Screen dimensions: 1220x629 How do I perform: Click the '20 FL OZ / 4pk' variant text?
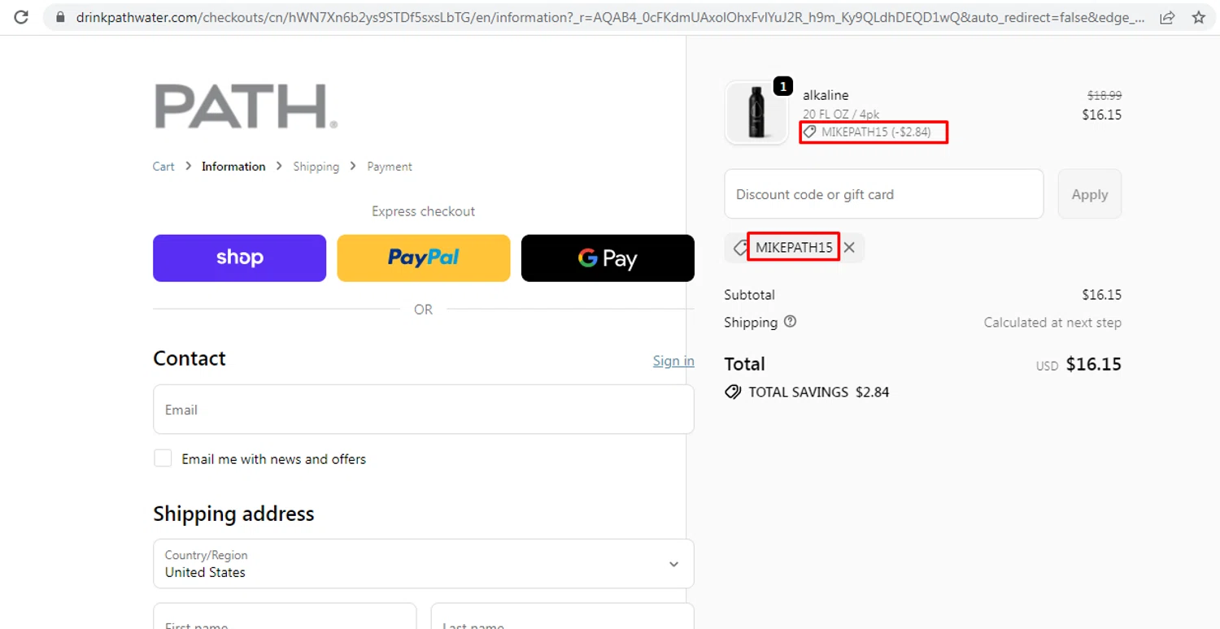[x=841, y=115]
